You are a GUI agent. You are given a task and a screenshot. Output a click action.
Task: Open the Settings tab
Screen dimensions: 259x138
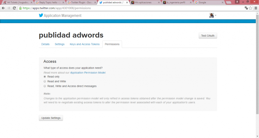click(x=60, y=44)
